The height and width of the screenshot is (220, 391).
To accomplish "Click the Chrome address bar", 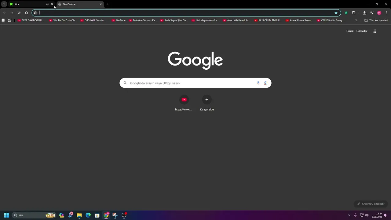I will (186, 13).
